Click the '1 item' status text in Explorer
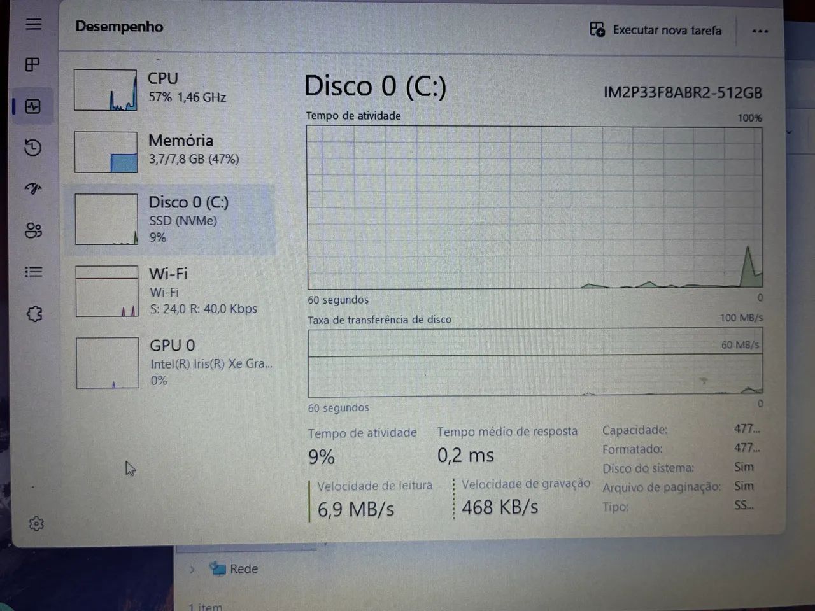The height and width of the screenshot is (611, 815). pos(206,607)
